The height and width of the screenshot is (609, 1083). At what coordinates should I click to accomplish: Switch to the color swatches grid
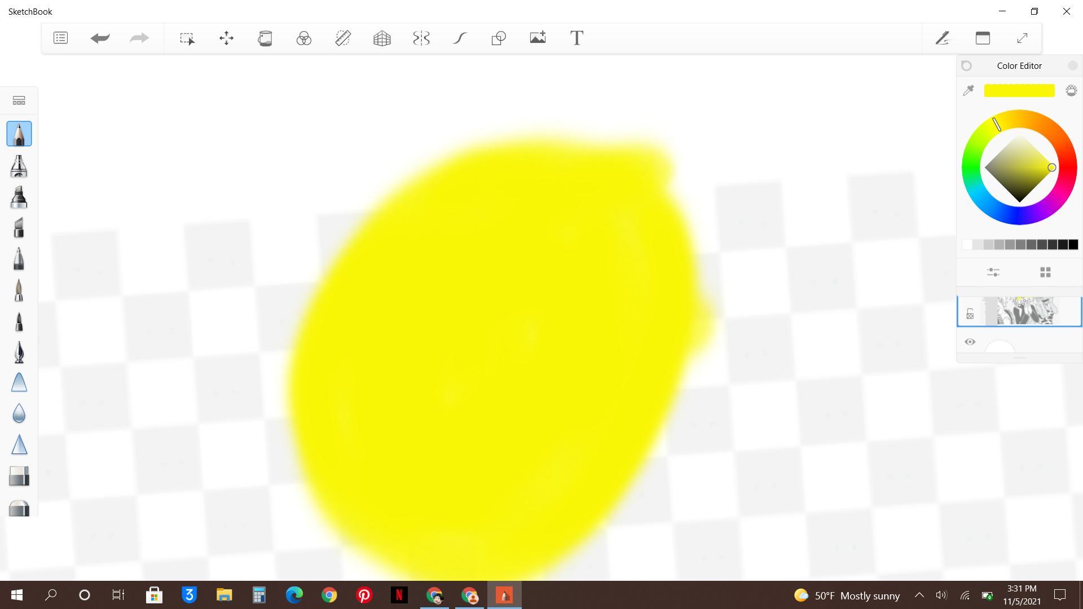[x=1045, y=272]
